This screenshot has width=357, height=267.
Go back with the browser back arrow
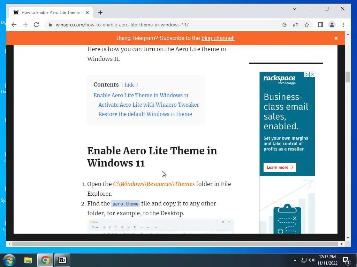coord(14,25)
